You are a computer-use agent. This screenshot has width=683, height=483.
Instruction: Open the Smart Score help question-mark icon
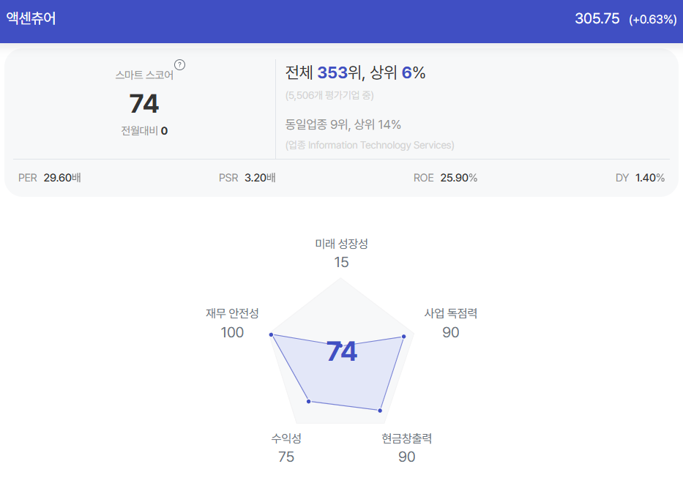coord(179,65)
